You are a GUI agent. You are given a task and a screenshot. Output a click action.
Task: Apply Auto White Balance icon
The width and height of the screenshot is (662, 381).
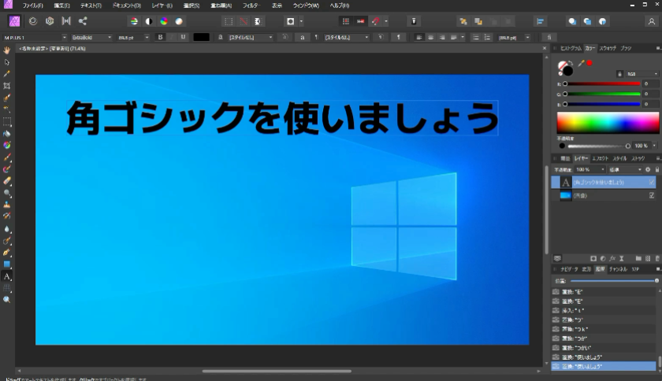click(179, 21)
